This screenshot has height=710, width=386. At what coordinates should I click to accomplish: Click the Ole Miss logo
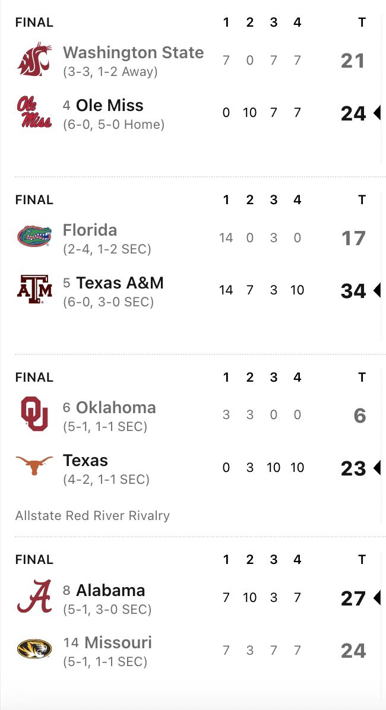[34, 112]
